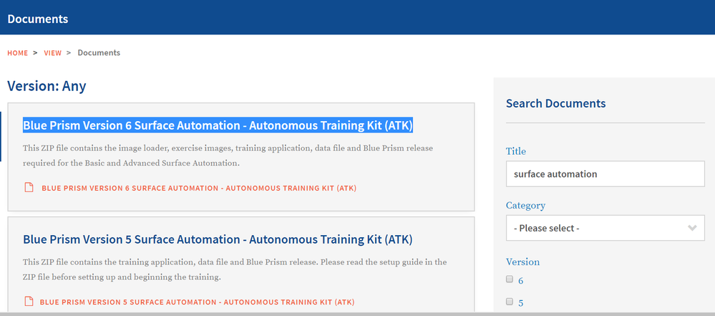This screenshot has height=316, width=715.
Task: Download the Version 5 Surface Automation ATK file
Action: (x=197, y=302)
